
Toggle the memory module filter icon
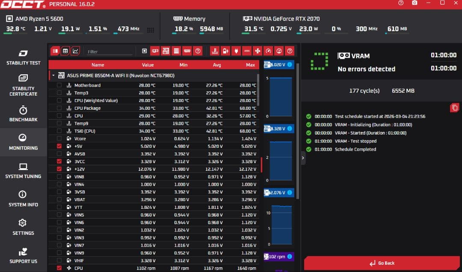tap(187, 51)
